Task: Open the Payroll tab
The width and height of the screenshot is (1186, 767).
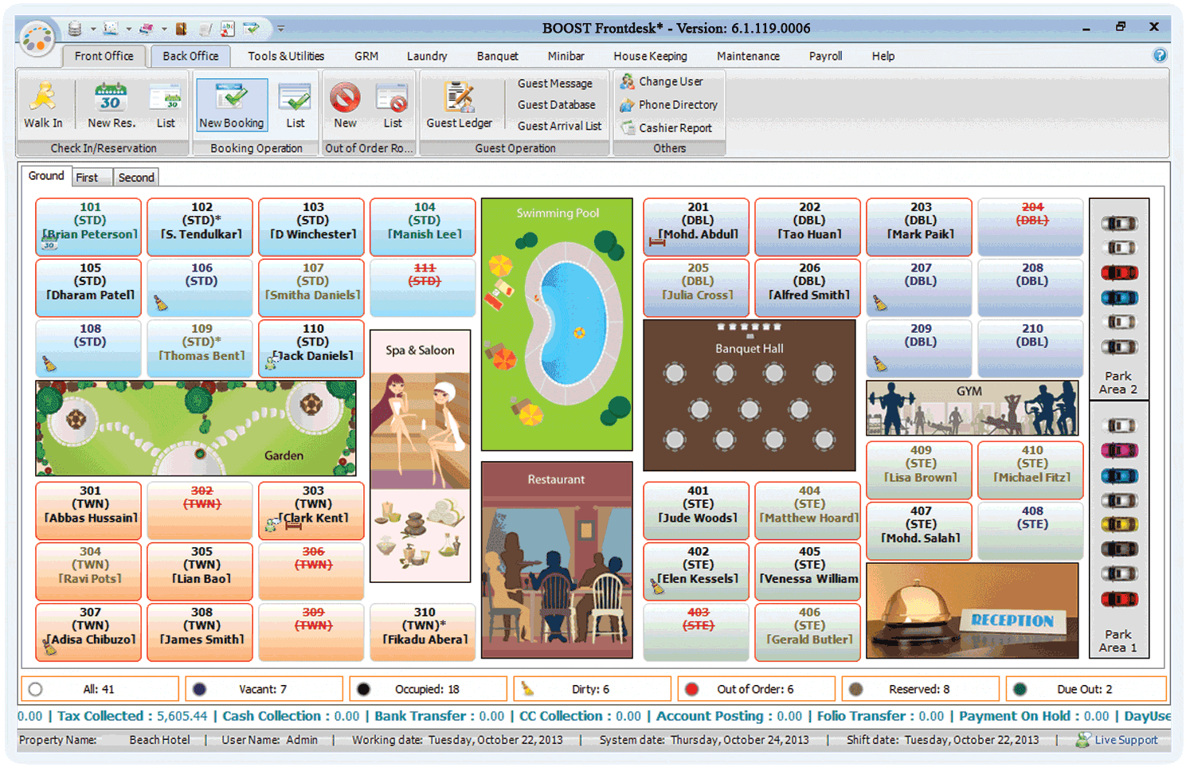Action: click(825, 56)
